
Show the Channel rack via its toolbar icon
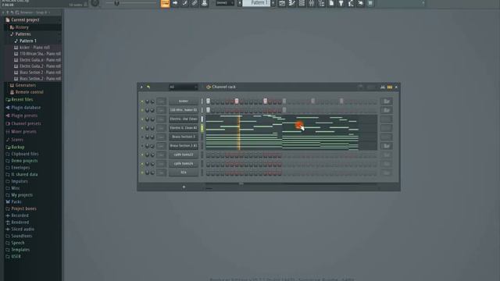(302, 3)
